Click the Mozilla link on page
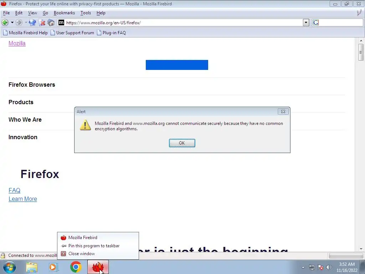Screen dimensions: 365x274 point(17,43)
